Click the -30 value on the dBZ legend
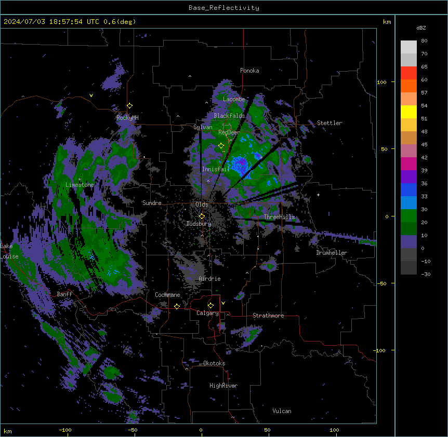The height and width of the screenshot is (437, 448). pyautogui.click(x=426, y=274)
